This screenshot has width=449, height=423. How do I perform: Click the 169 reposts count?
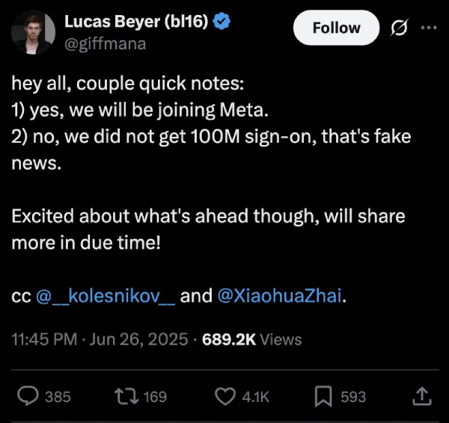[155, 397]
